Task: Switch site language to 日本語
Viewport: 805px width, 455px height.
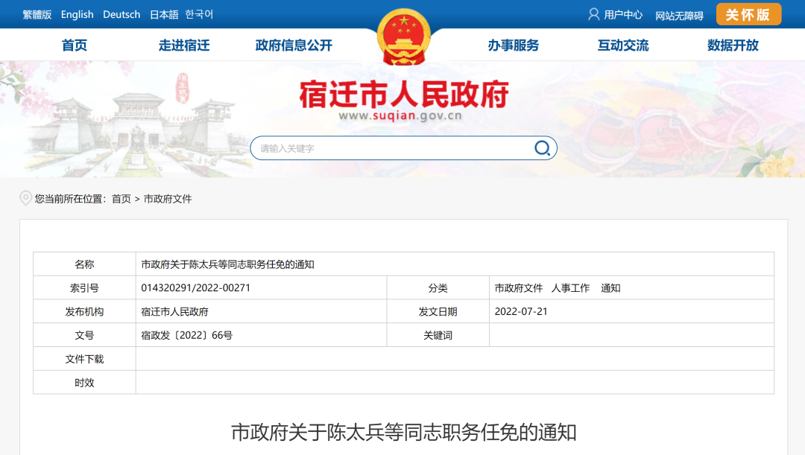Action: [x=164, y=14]
